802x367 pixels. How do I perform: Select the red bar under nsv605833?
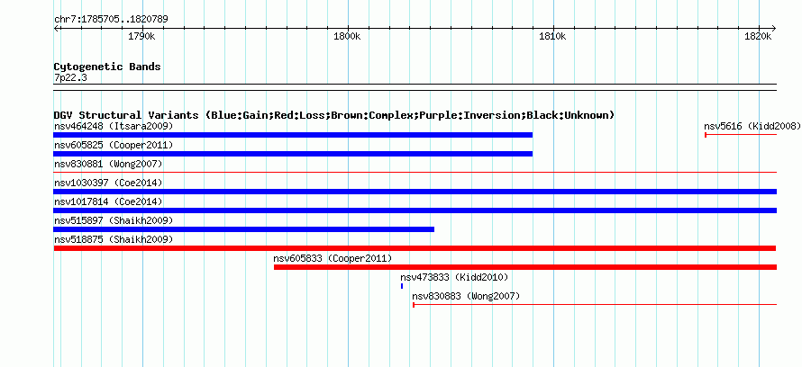pos(525,267)
